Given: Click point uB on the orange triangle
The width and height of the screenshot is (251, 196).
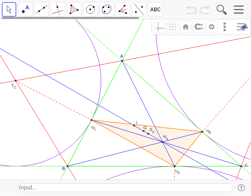Looking at the screenshot, I should [x=202, y=132].
